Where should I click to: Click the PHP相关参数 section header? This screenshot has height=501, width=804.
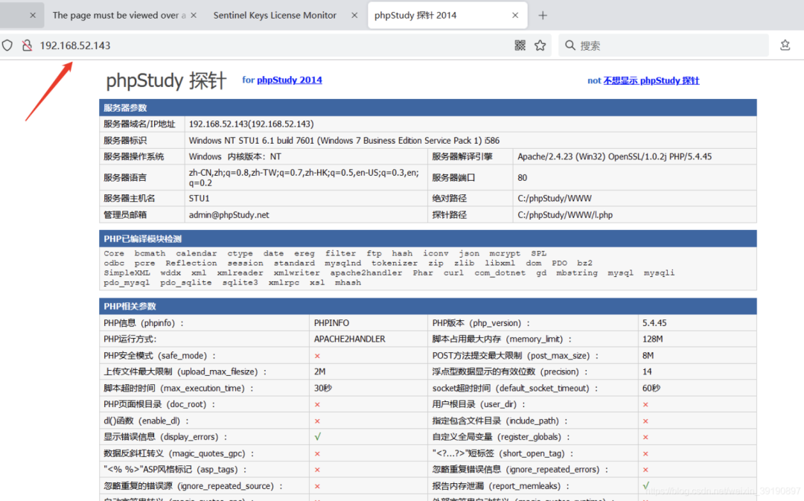coord(427,306)
